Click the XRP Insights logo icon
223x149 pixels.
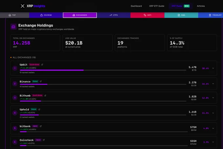tap(23, 6)
